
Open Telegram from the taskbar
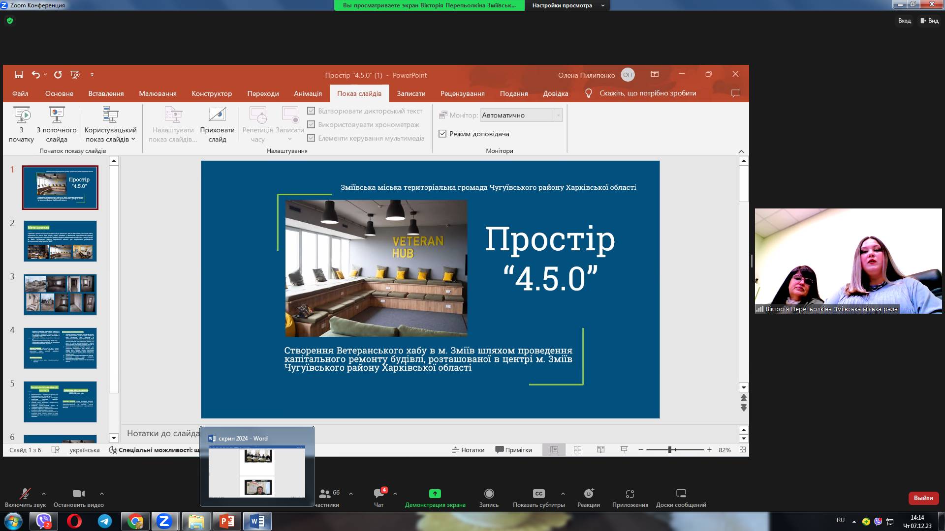point(104,521)
